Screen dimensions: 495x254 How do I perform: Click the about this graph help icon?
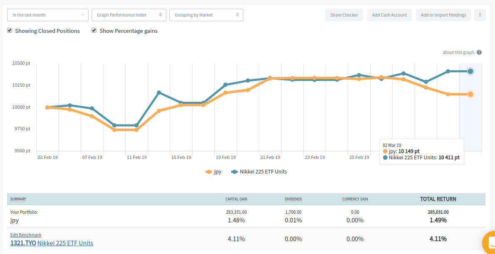[x=479, y=52]
